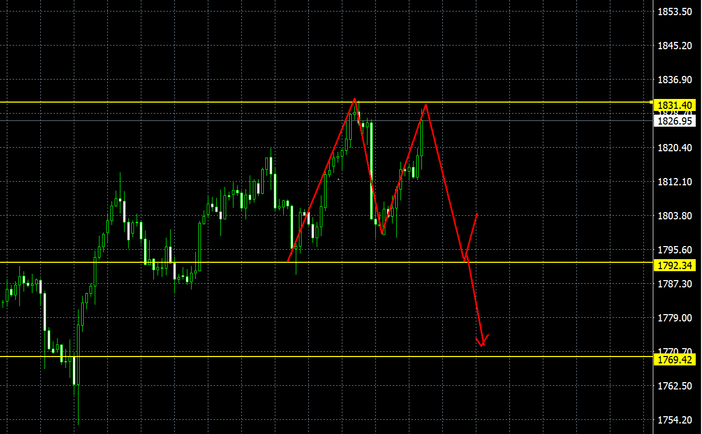Select the gray current price line at 1826.95
The image size is (702, 434).
[x=327, y=120]
